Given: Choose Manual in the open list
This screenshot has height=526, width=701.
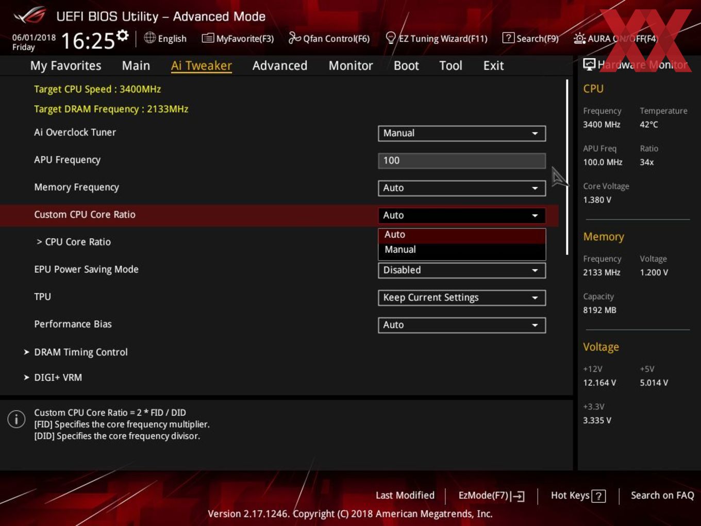Looking at the screenshot, I should 462,250.
